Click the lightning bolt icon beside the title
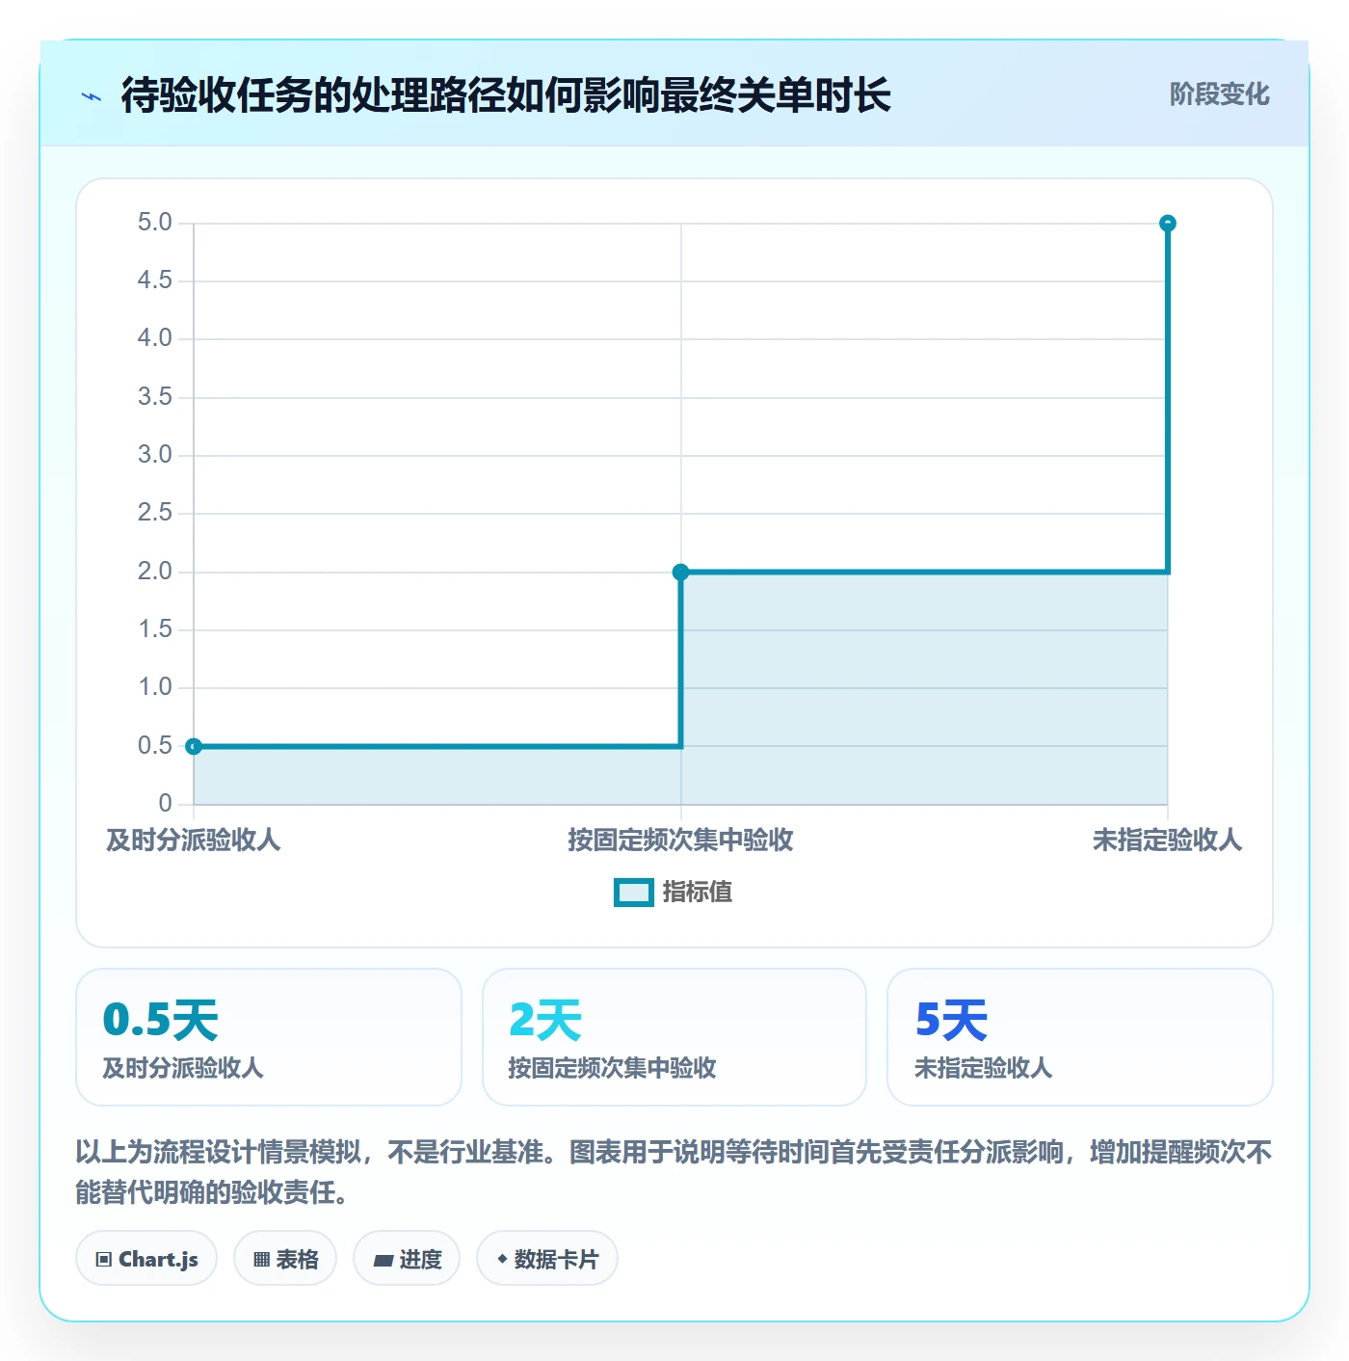This screenshot has width=1349, height=1361. (x=92, y=96)
